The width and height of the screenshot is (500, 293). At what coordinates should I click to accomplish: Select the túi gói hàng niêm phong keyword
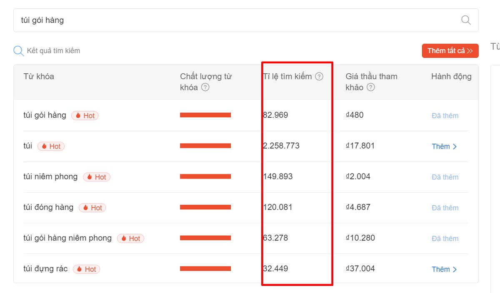[x=67, y=238]
